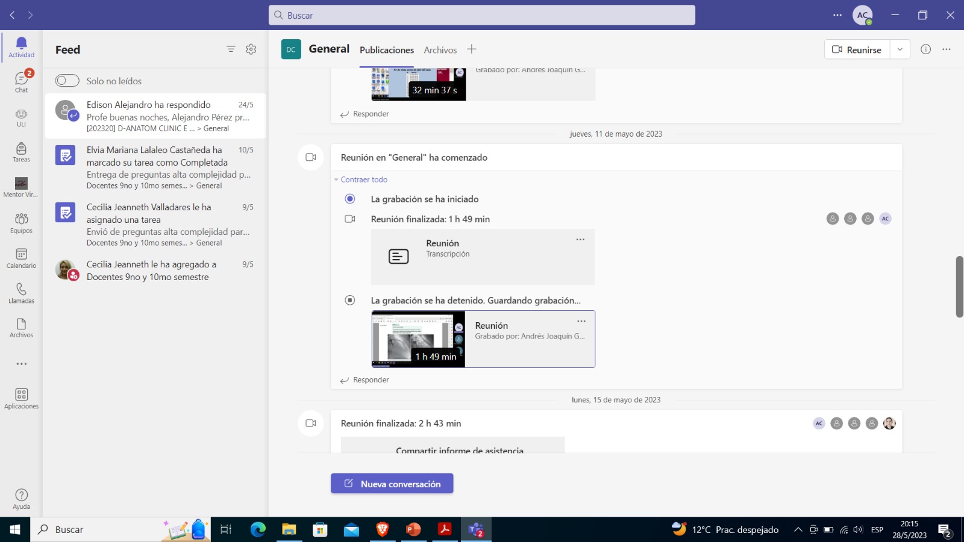
Task: Open more options on Reunión transcription card
Action: tap(580, 240)
